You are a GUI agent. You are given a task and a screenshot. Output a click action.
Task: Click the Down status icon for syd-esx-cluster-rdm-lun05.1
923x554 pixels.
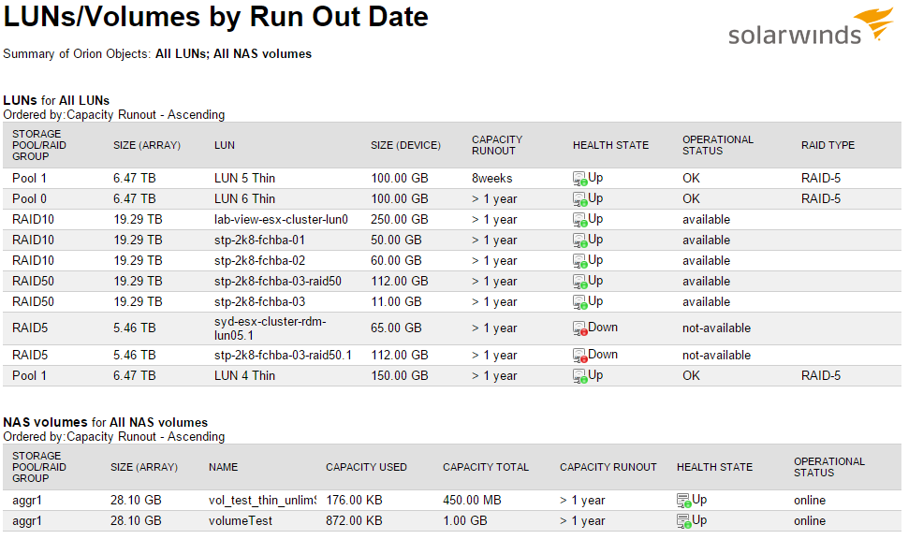579,328
